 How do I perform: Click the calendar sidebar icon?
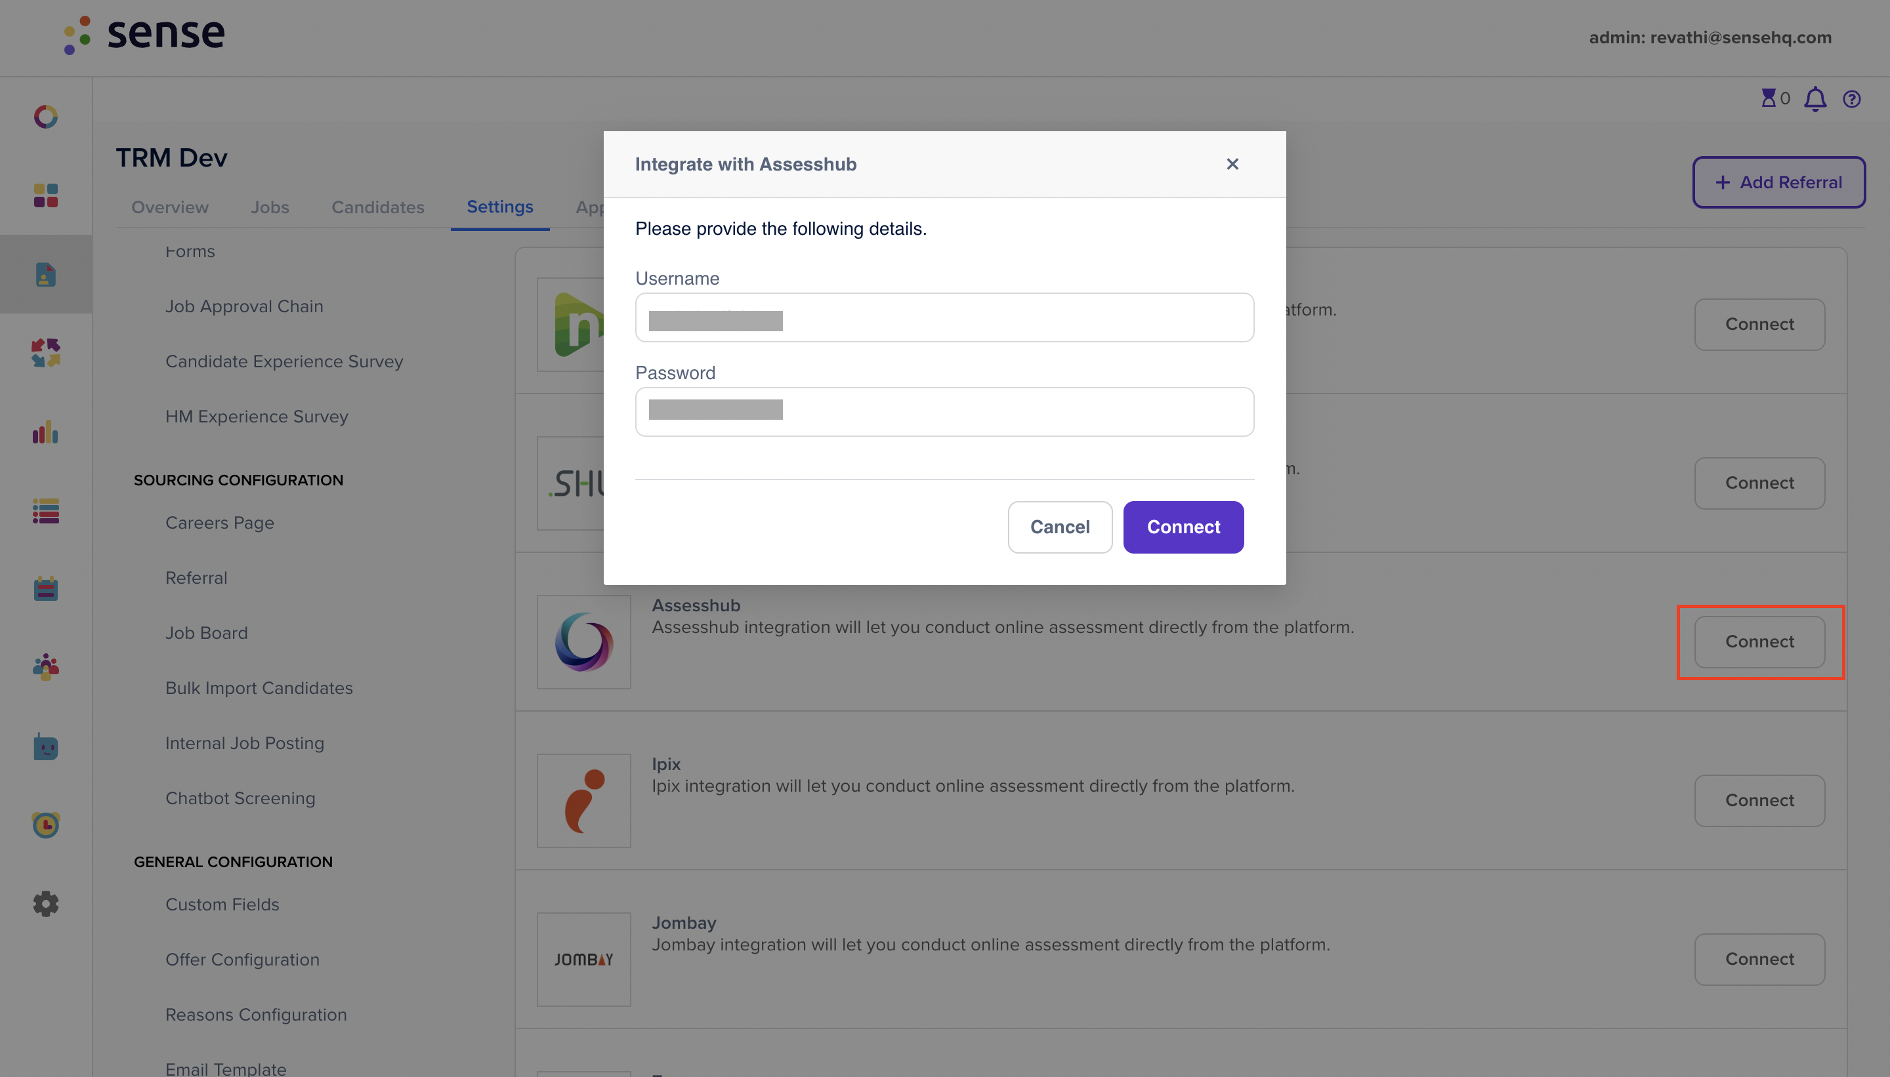click(x=46, y=589)
